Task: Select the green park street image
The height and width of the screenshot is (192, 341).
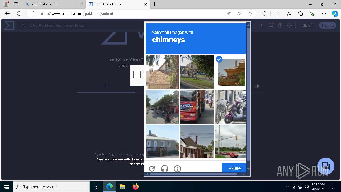Action: coord(197,72)
